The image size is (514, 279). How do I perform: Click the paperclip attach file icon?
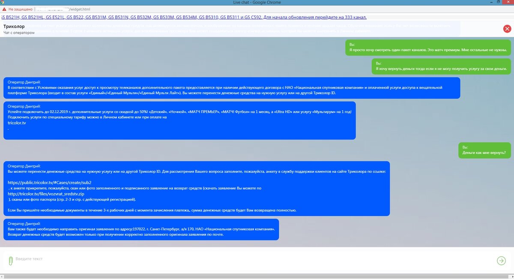pyautogui.click(x=11, y=260)
